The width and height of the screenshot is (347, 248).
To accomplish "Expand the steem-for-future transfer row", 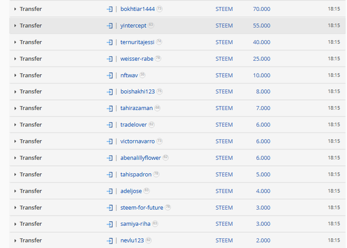I will tap(15, 208).
